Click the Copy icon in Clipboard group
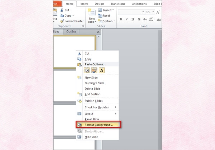Image resolution: width=215 pixels, height=150 pixels. (x=62, y=16)
